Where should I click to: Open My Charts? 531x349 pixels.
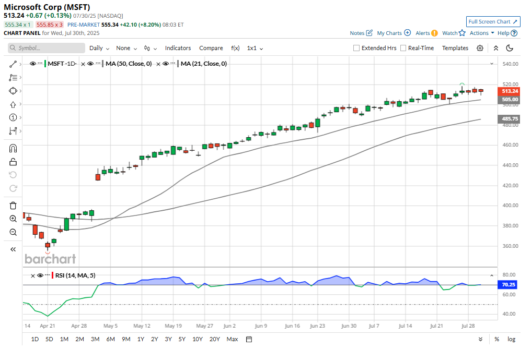[394, 33]
